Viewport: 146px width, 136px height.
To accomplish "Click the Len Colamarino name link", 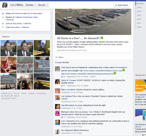I will (x=68, y=121).
